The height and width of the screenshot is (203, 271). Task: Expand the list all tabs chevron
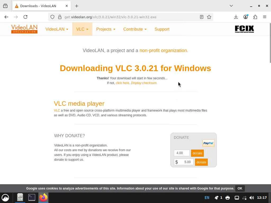point(231,6)
